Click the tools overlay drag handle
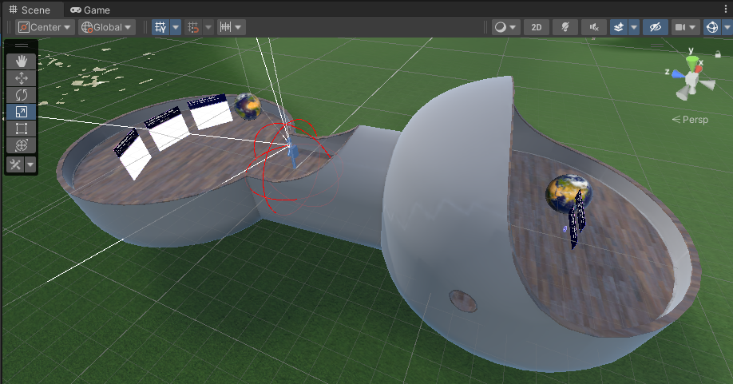The height and width of the screenshot is (384, 733). tap(21, 46)
